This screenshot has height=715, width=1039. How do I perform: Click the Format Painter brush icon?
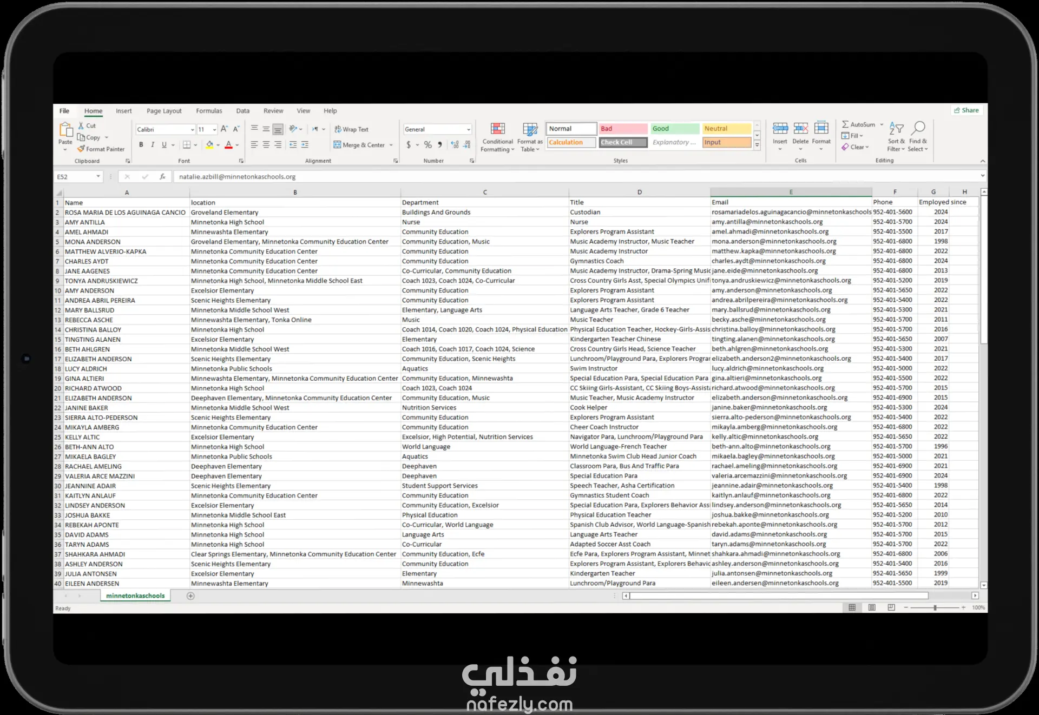(81, 149)
